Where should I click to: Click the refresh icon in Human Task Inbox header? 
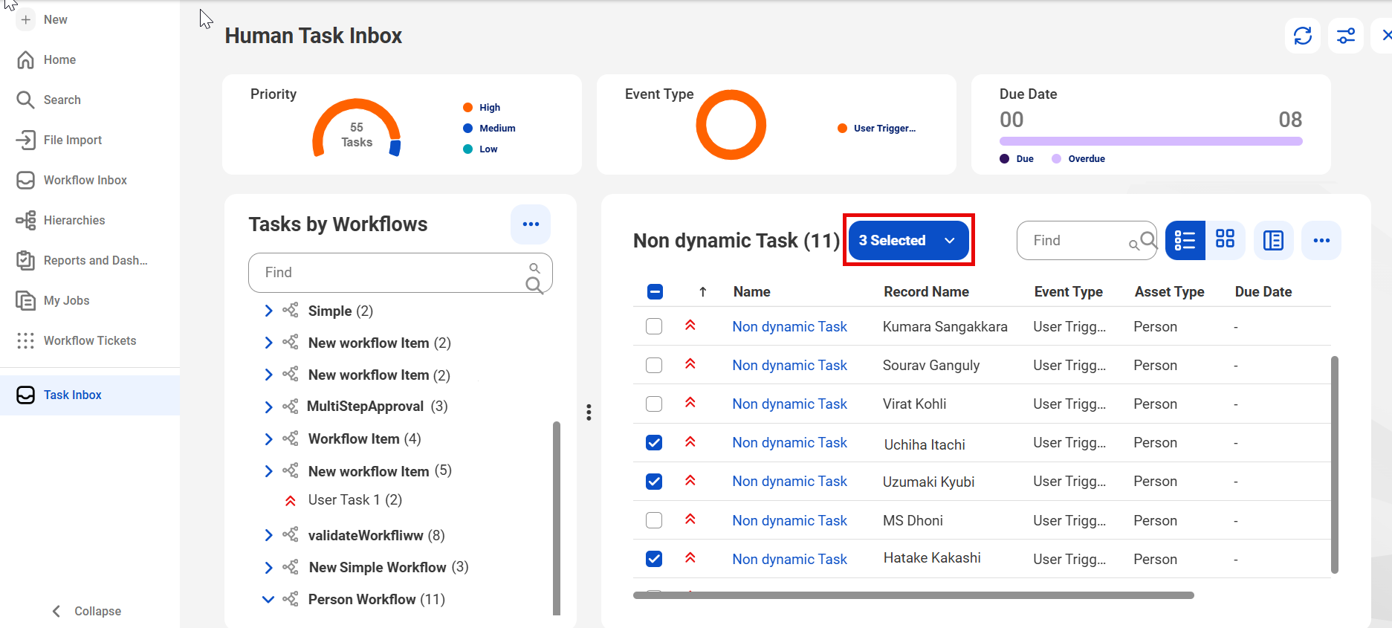1302,36
